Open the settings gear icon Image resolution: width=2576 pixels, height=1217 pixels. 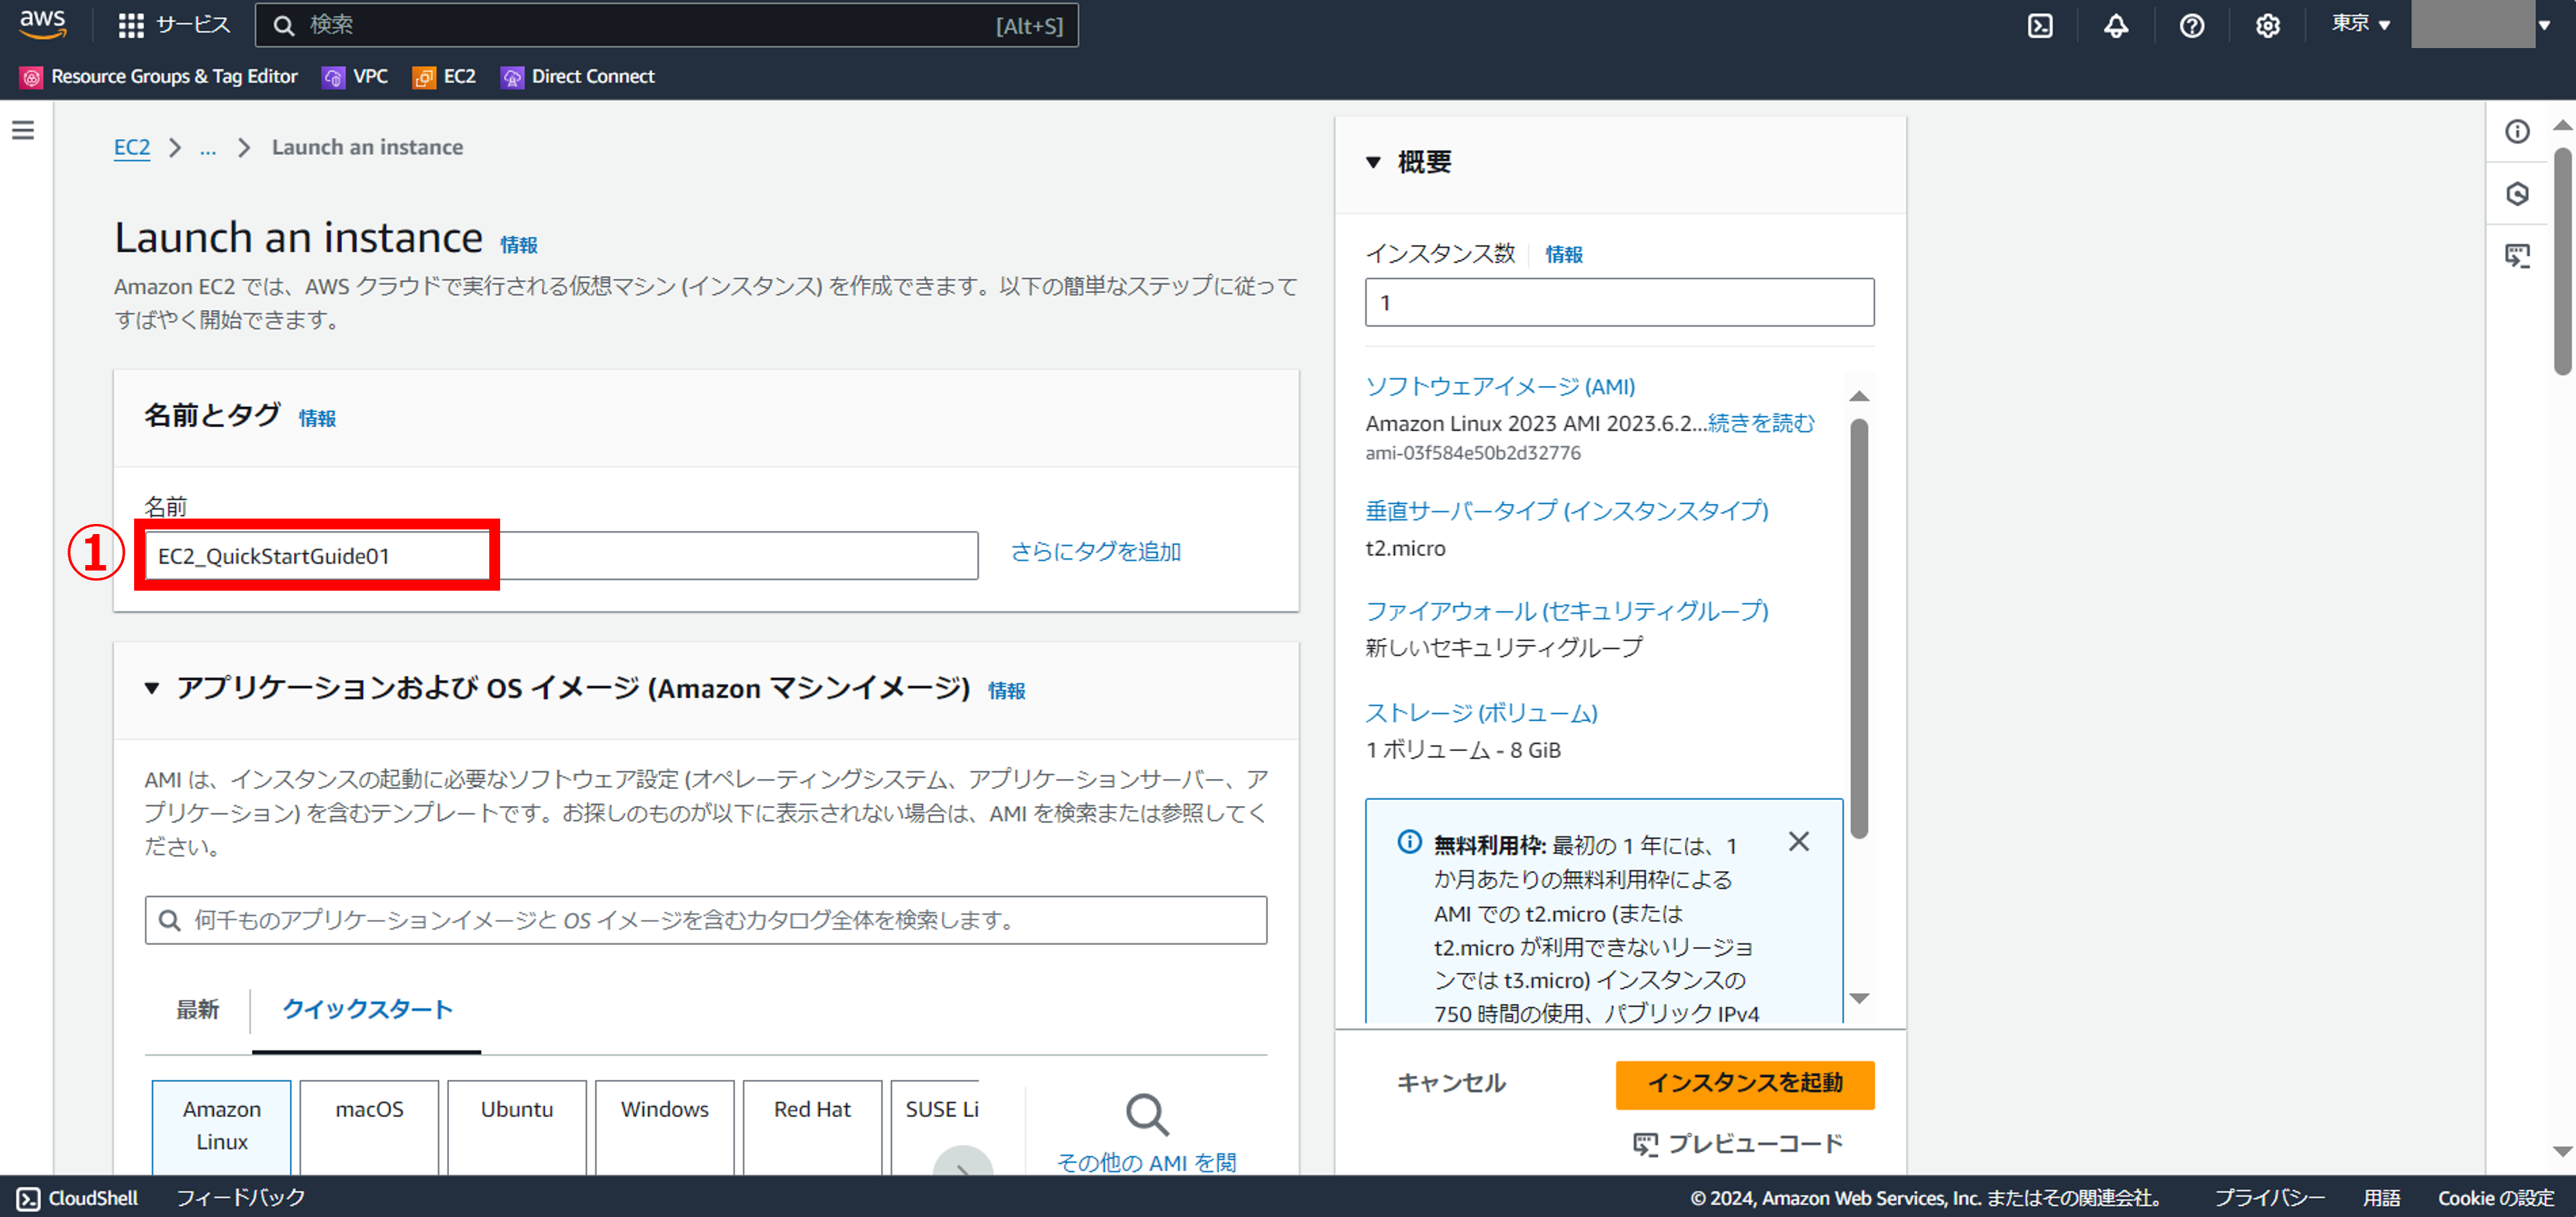[2268, 25]
